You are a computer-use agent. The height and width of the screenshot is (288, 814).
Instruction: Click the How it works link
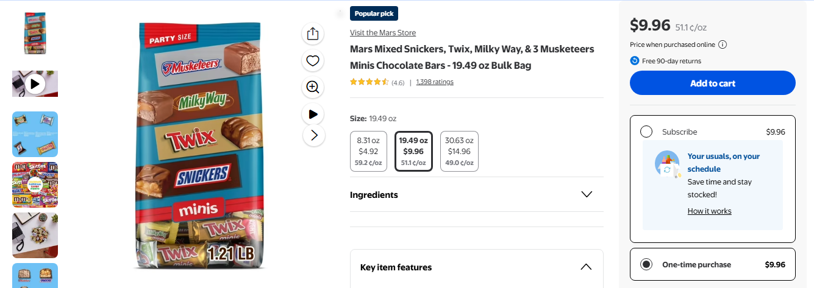tap(709, 211)
